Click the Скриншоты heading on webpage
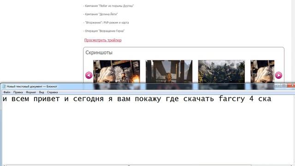Image resolution: width=295 pixels, height=166 pixels. click(x=99, y=53)
